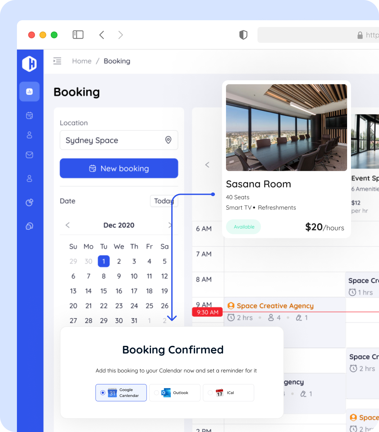The image size is (379, 432).
Task: Click the Sasana Room photo thumbnail
Action: 286,128
